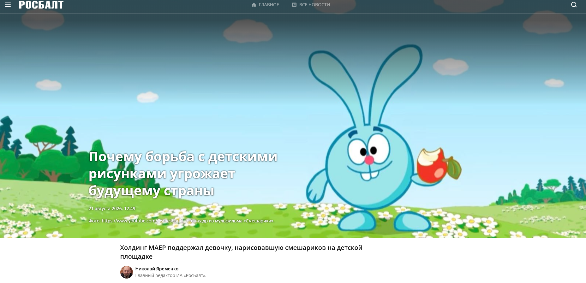The width and height of the screenshot is (586, 283).
Task: Click the home icon next to ГЛАВНОЕ
Action: tap(254, 5)
